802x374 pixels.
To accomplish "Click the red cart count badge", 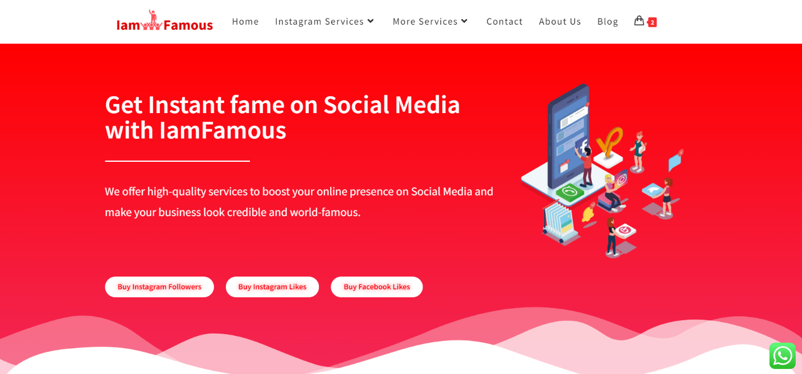I will coord(652,22).
